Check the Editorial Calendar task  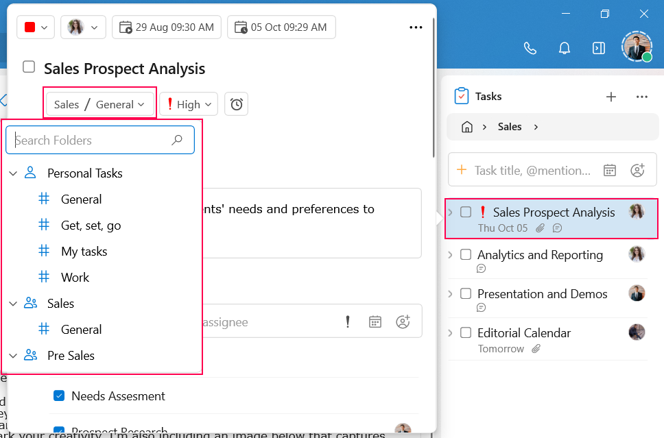pos(465,332)
